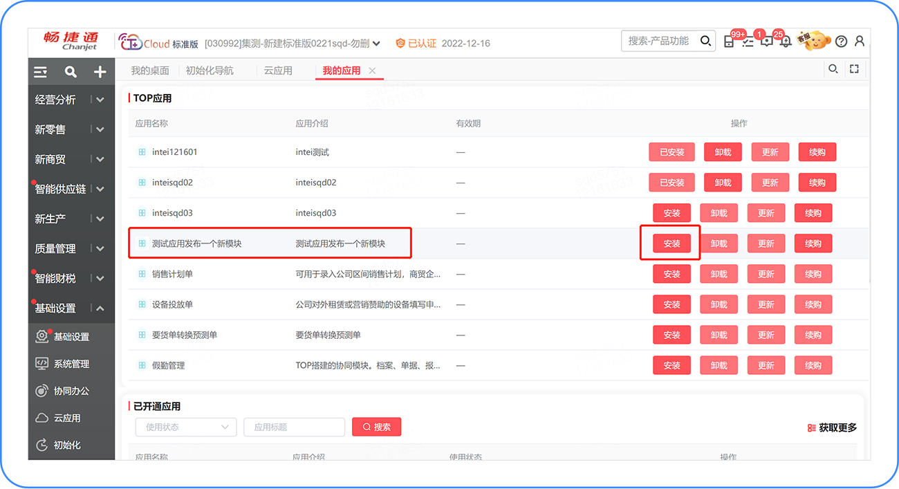Screen dimensions: 899x489
Task: Expand the 智能财税 sidebar section
Action: (x=100, y=278)
